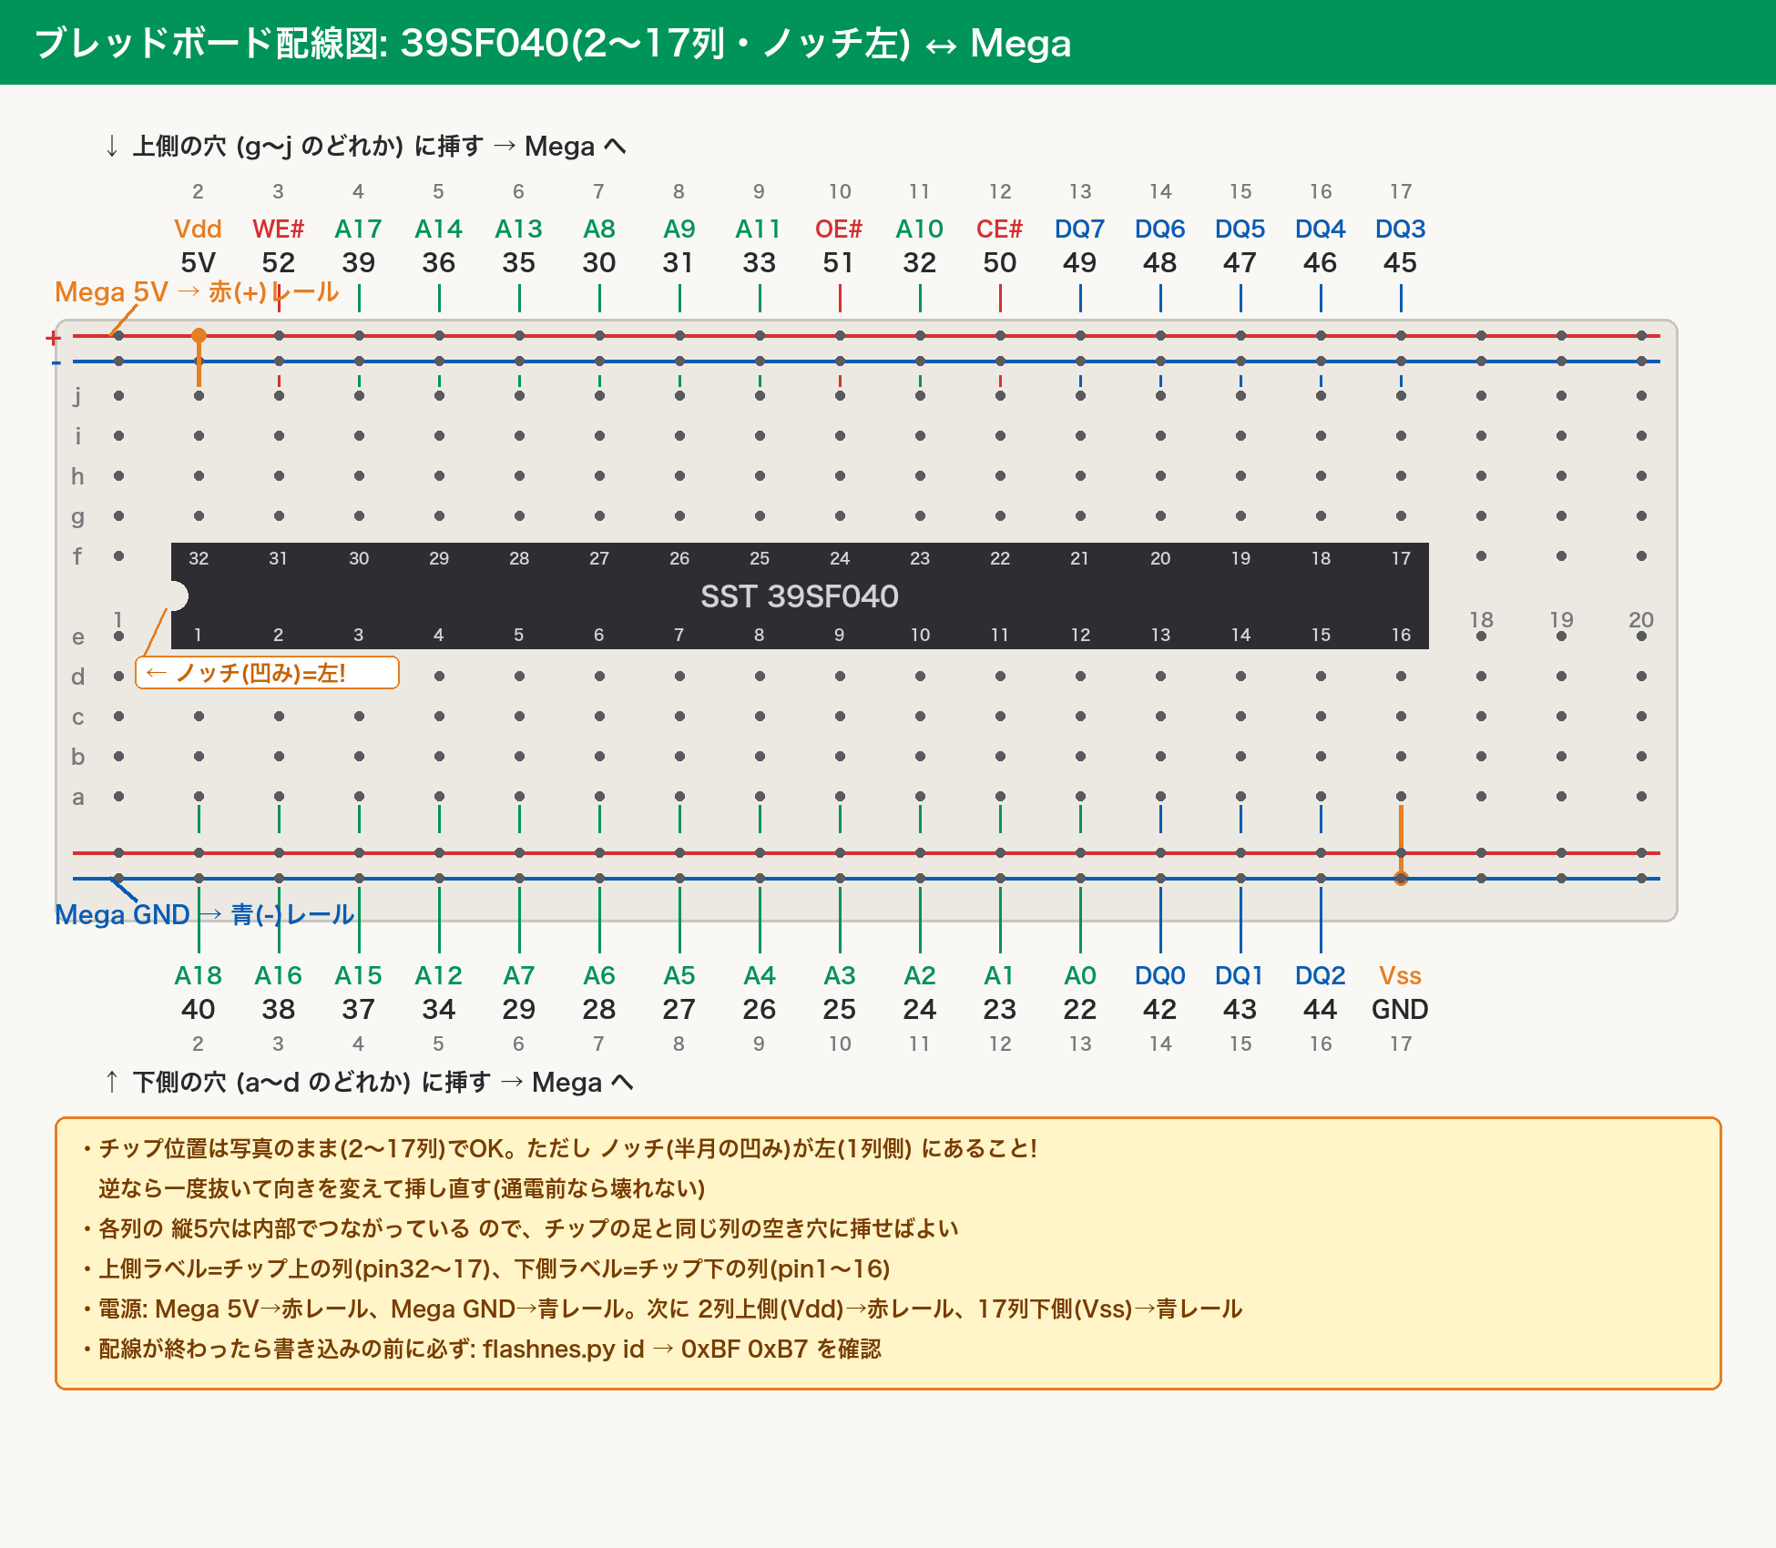Click the 'A13' address label

[x=518, y=229]
